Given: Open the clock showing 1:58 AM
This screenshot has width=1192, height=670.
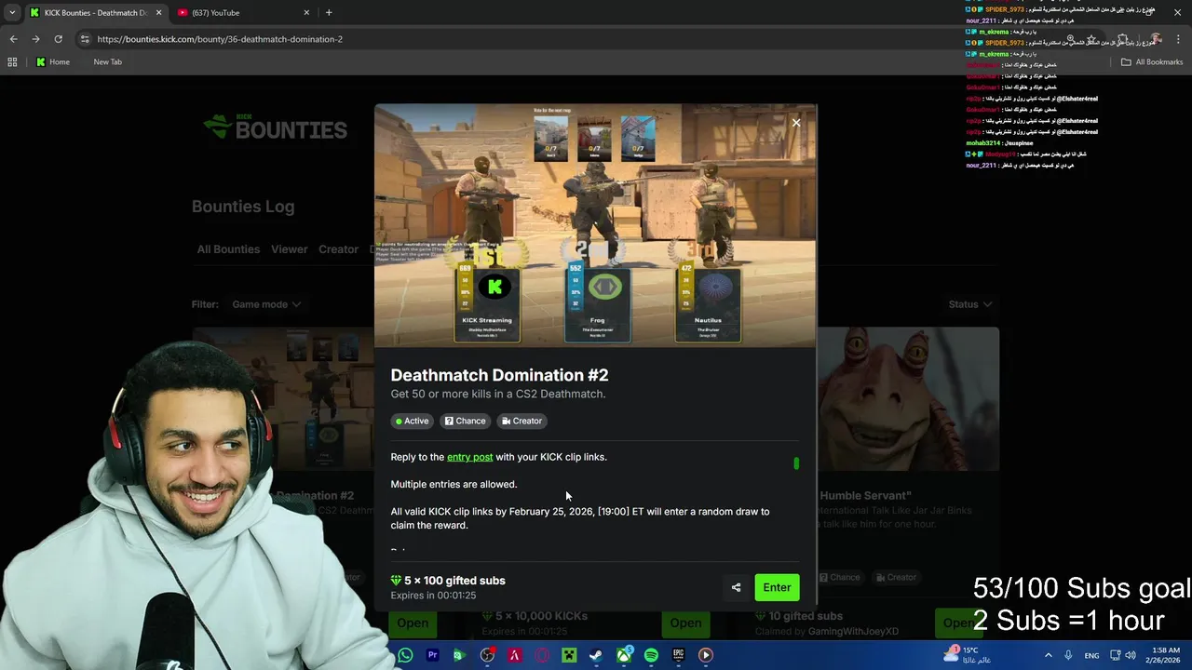Looking at the screenshot, I should coord(1165,655).
